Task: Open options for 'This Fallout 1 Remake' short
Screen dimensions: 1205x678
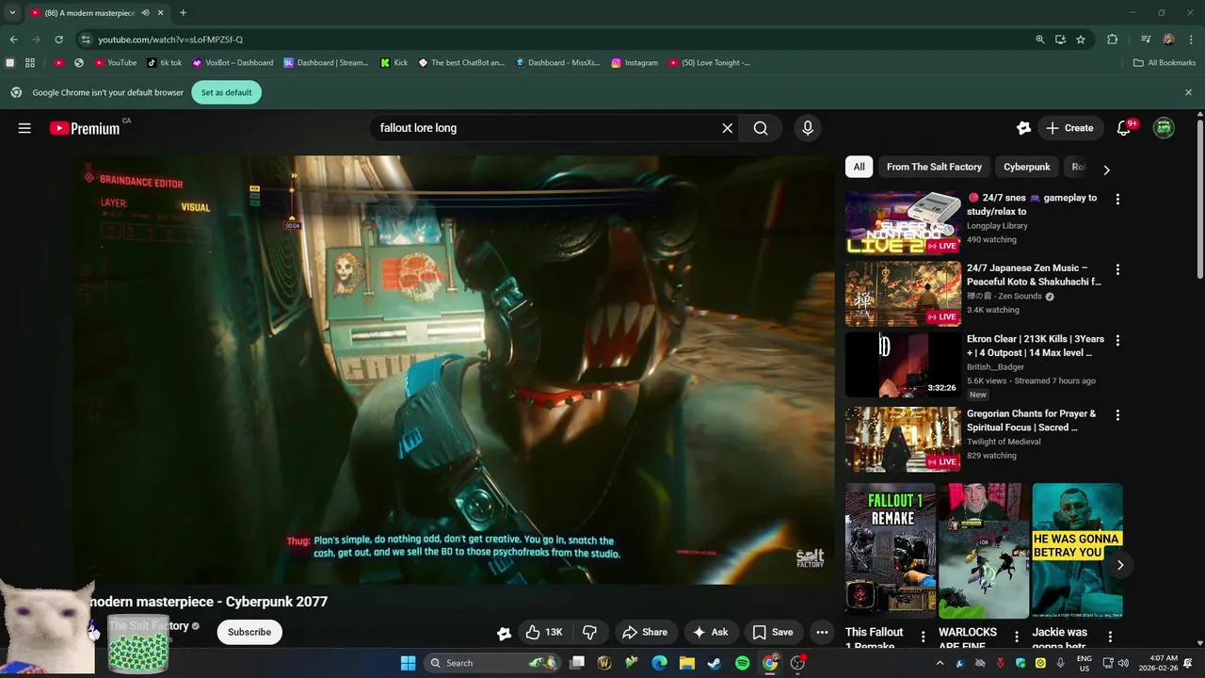Action: [923, 638]
